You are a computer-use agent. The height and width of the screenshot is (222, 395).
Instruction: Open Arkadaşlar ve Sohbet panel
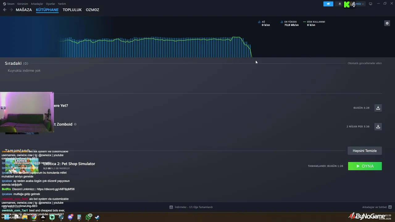coord(374,207)
